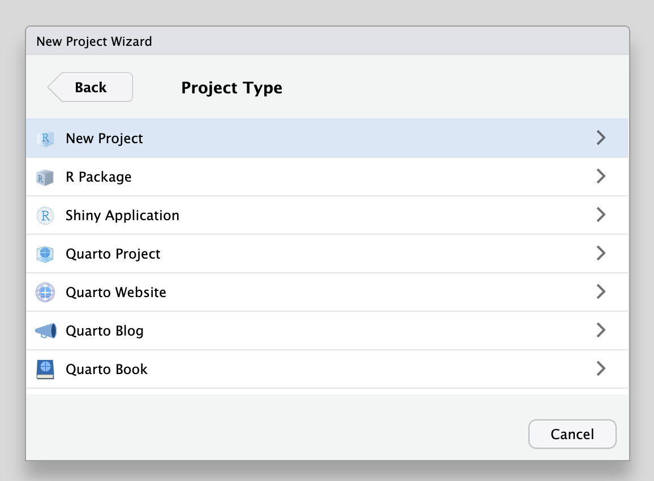Click the Shiny Application circular R icon
Image resolution: width=654 pixels, height=481 pixels.
pos(45,216)
